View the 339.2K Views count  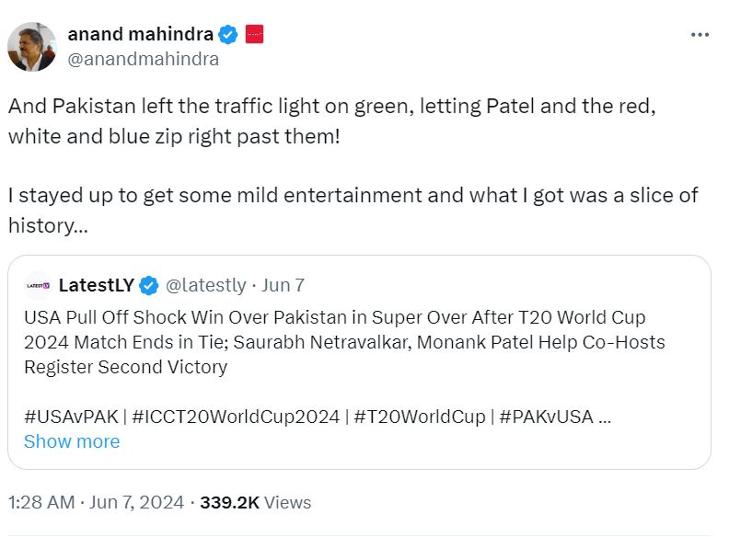tap(256, 502)
